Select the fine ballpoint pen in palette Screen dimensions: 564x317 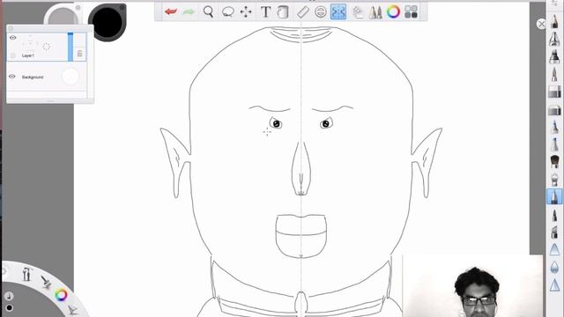click(554, 74)
